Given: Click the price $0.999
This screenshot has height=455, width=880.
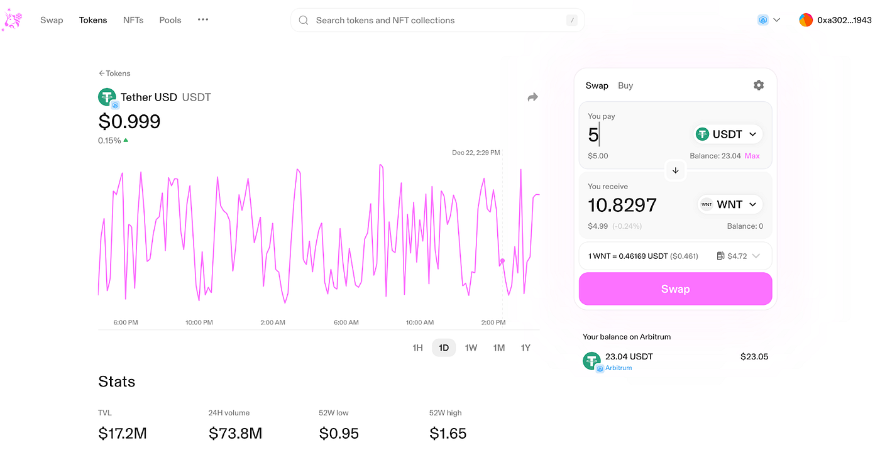Looking at the screenshot, I should tap(129, 121).
